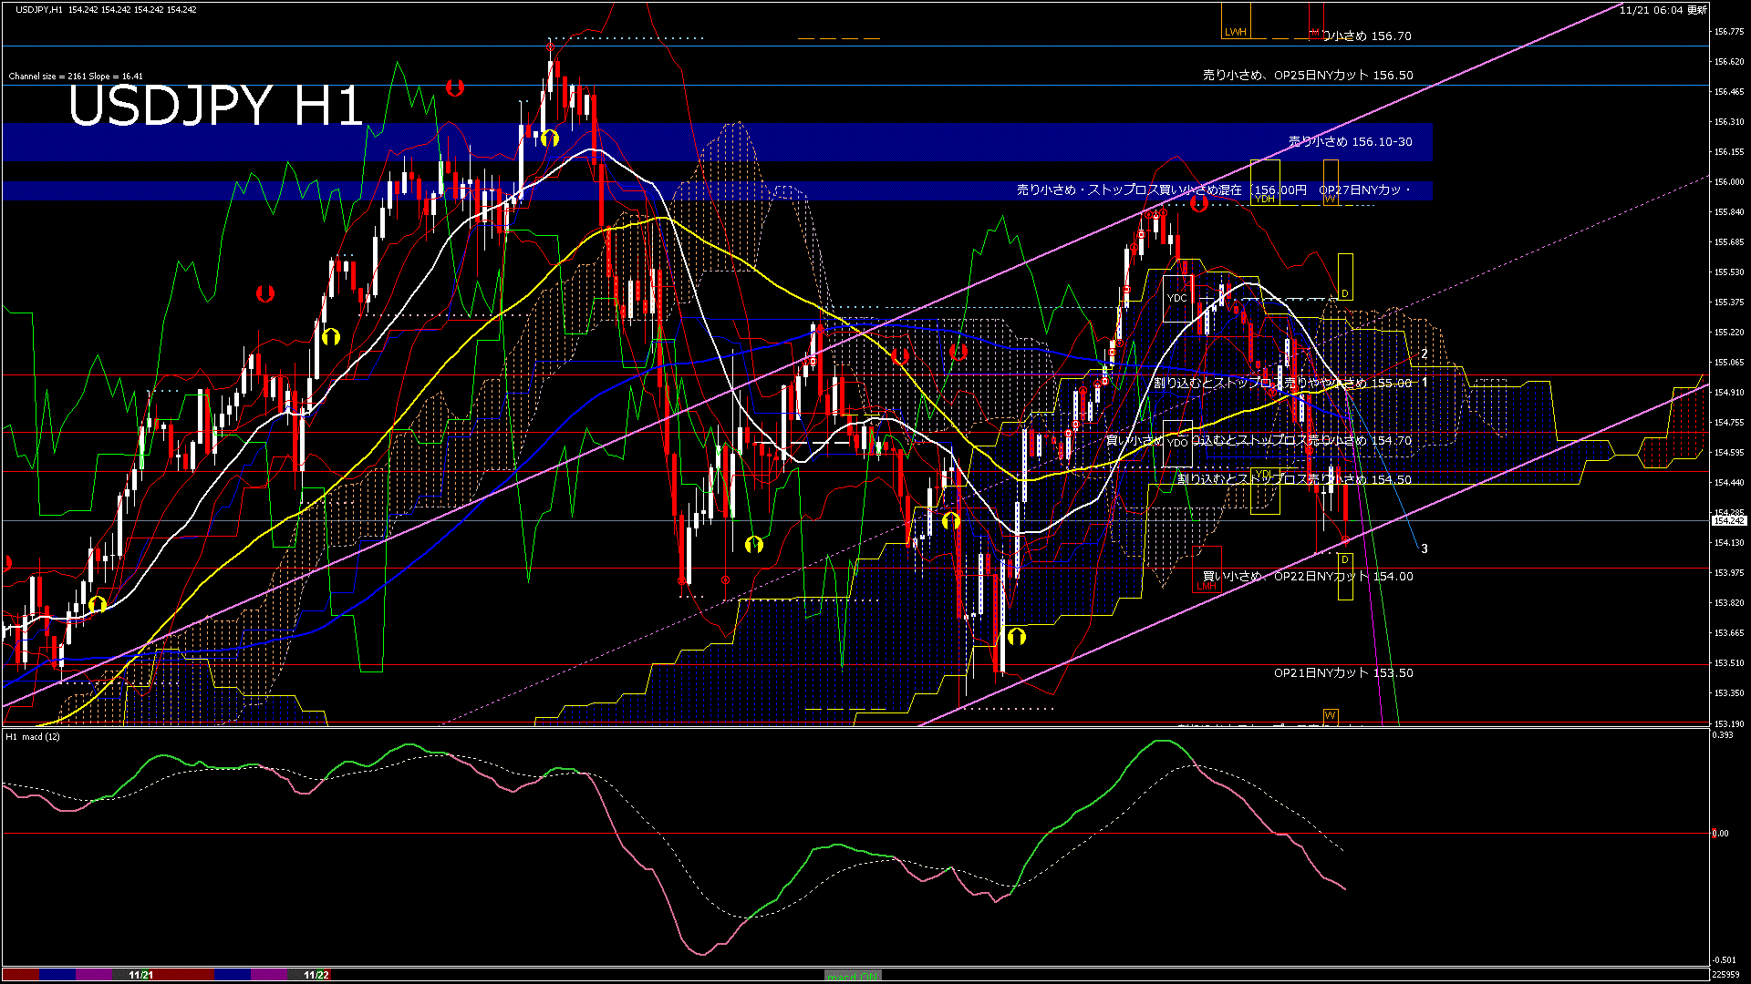Click the 11/22 date label on the timeline
Image resolution: width=1751 pixels, height=984 pixels.
click(x=316, y=975)
